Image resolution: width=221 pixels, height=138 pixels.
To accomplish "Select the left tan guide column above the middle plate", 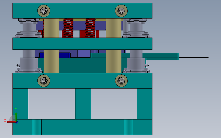I will 51,28.
